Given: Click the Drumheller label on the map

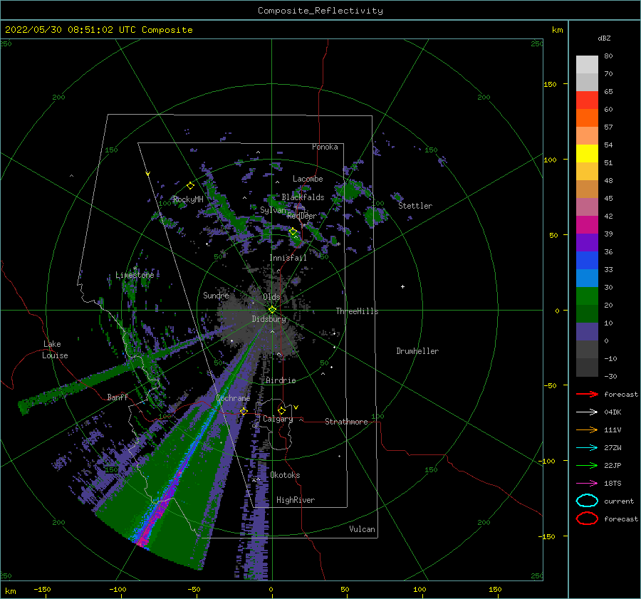Looking at the screenshot, I should [417, 351].
